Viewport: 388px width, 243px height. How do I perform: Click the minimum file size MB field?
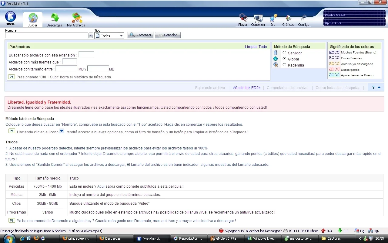coord(67,69)
